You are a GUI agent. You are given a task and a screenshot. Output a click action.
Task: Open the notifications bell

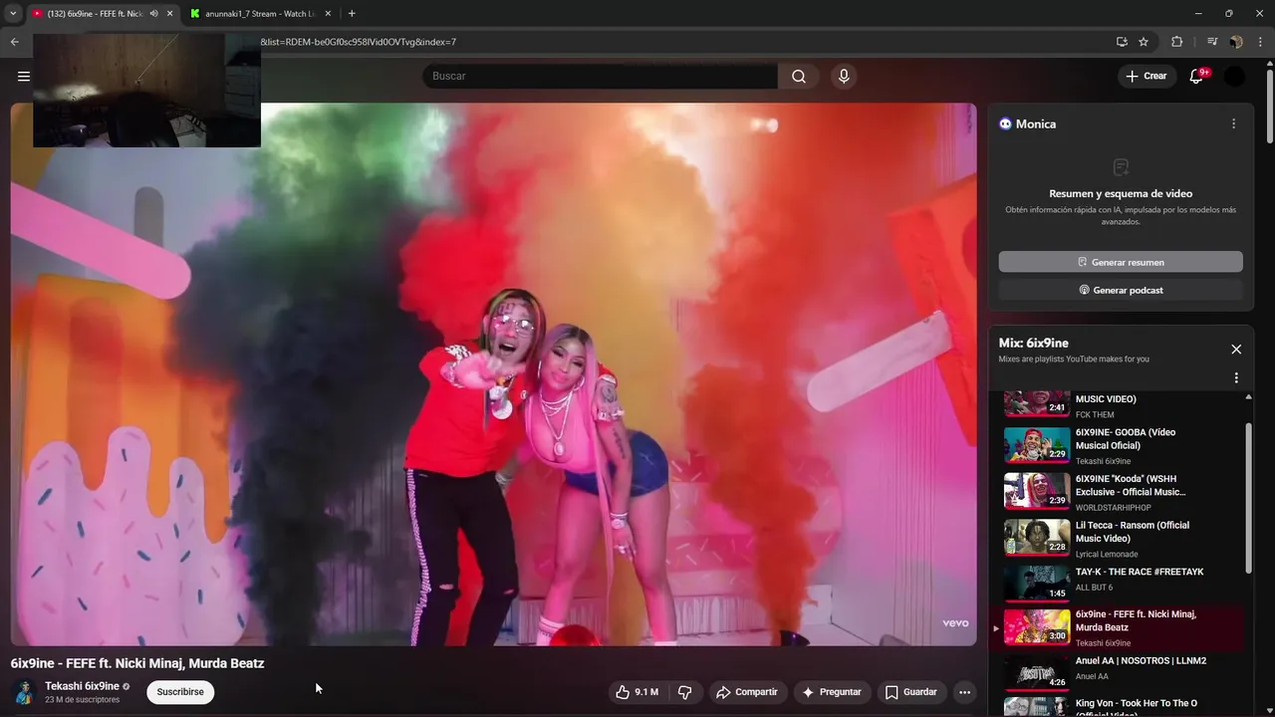[1197, 76]
